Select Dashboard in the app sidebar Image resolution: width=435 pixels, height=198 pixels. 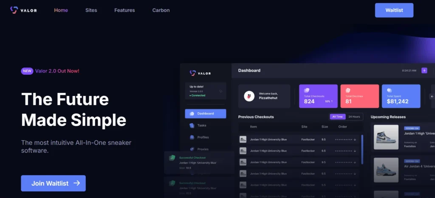point(205,113)
